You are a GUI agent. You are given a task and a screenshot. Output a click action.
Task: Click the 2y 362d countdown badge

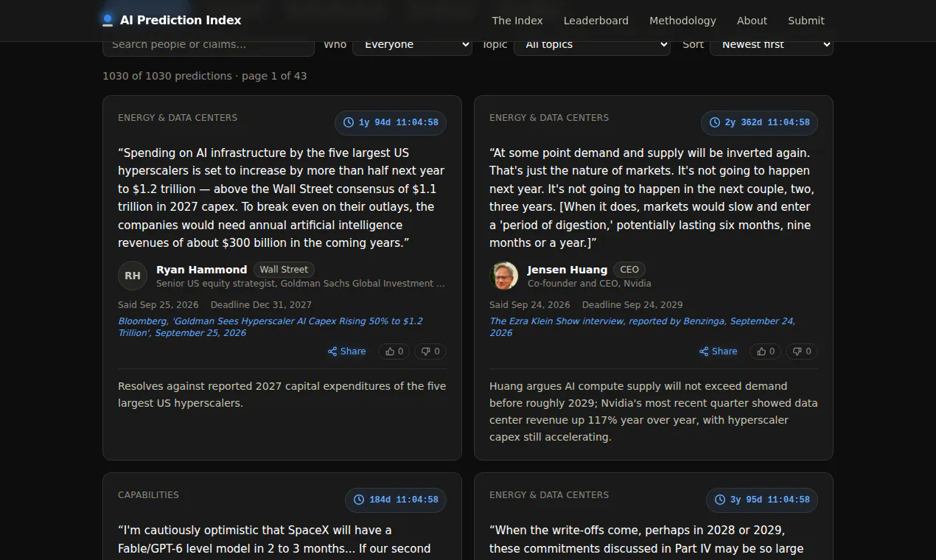[x=759, y=122]
